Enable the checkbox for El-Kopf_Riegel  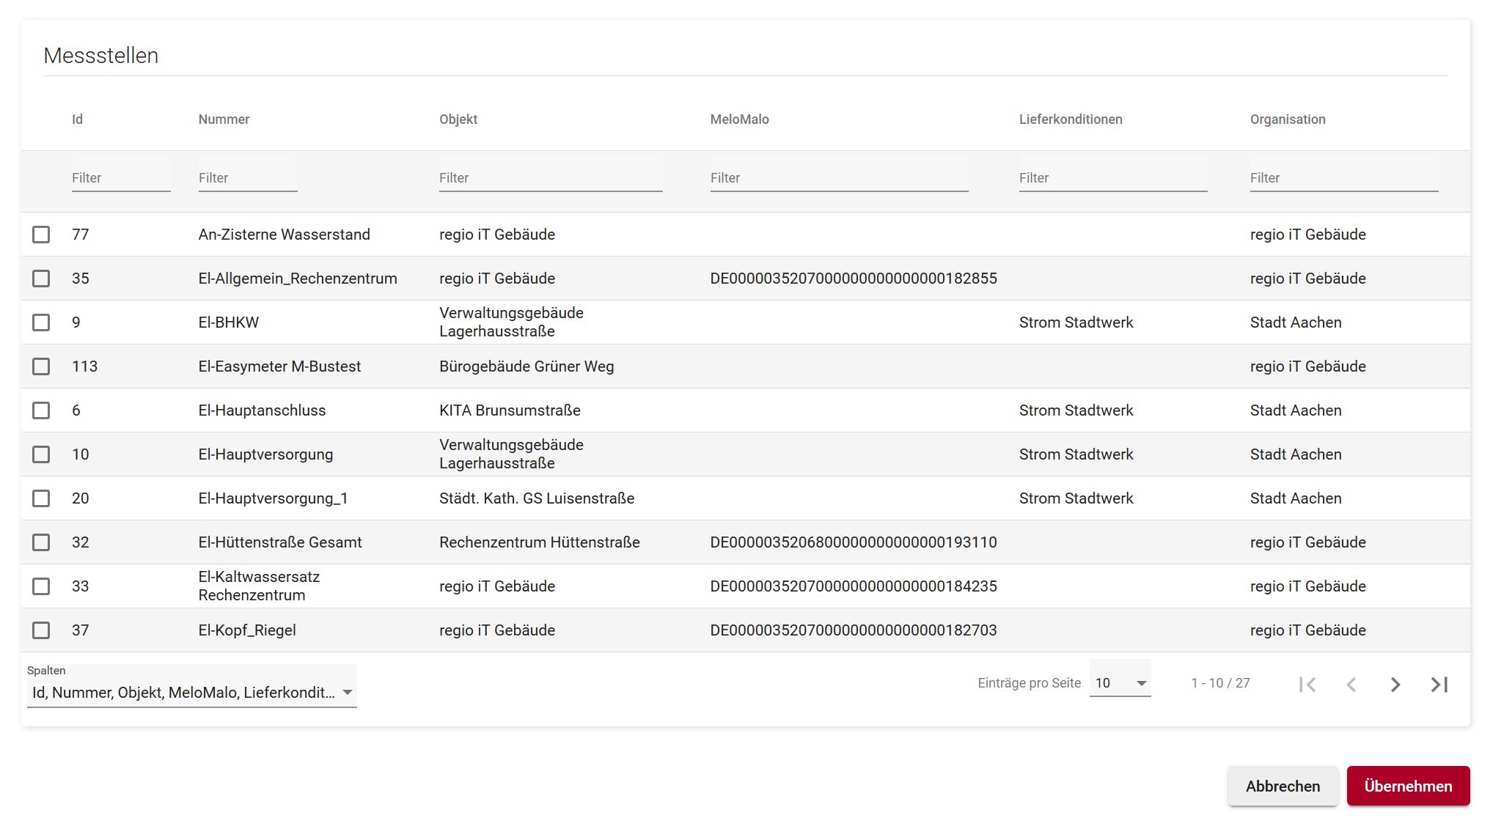(41, 630)
